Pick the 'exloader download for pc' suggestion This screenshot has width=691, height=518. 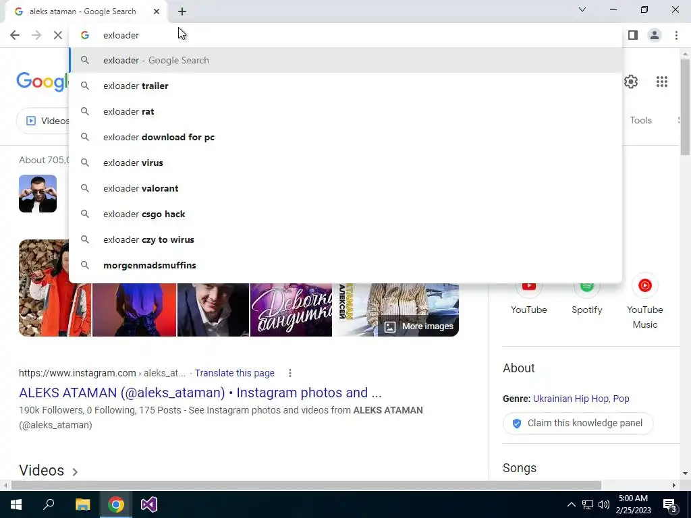click(345, 137)
